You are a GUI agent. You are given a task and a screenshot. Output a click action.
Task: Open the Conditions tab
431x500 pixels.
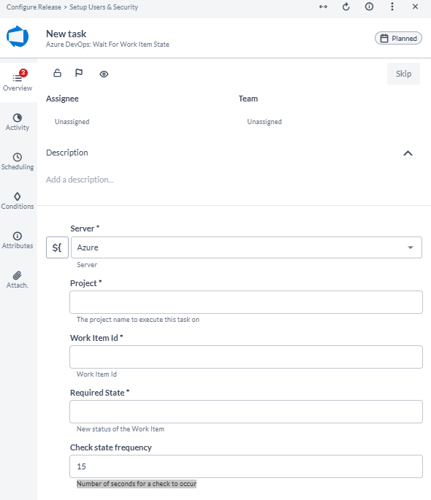(x=18, y=201)
